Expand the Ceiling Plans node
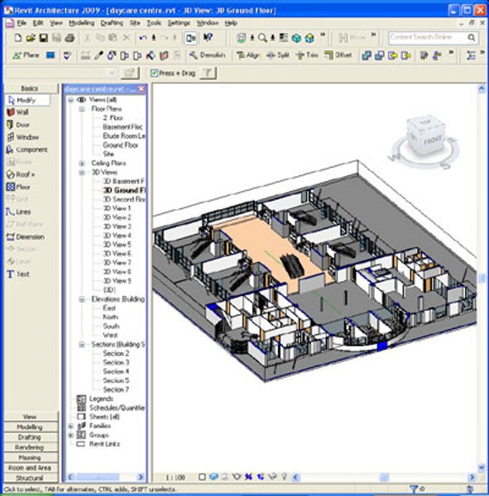 [82, 164]
